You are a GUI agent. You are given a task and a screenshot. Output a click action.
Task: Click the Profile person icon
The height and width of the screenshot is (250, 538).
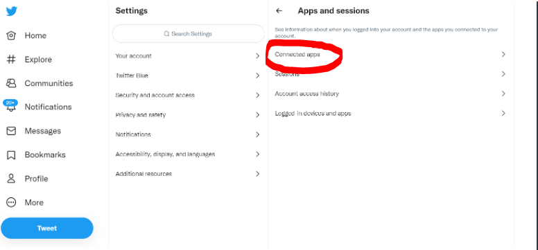coord(11,179)
